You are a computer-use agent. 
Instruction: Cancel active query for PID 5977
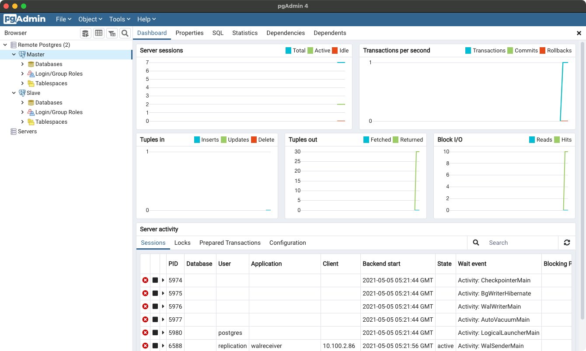155,320
